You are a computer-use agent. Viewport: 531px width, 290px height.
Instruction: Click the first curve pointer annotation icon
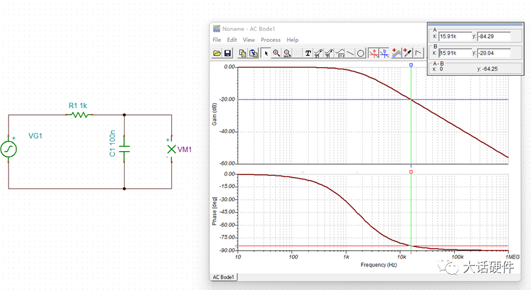[x=319, y=53]
